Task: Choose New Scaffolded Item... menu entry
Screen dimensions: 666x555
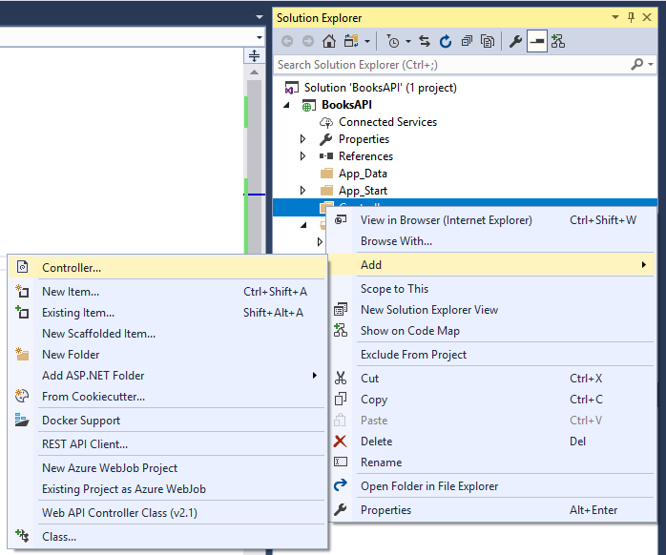Action: pos(98,334)
